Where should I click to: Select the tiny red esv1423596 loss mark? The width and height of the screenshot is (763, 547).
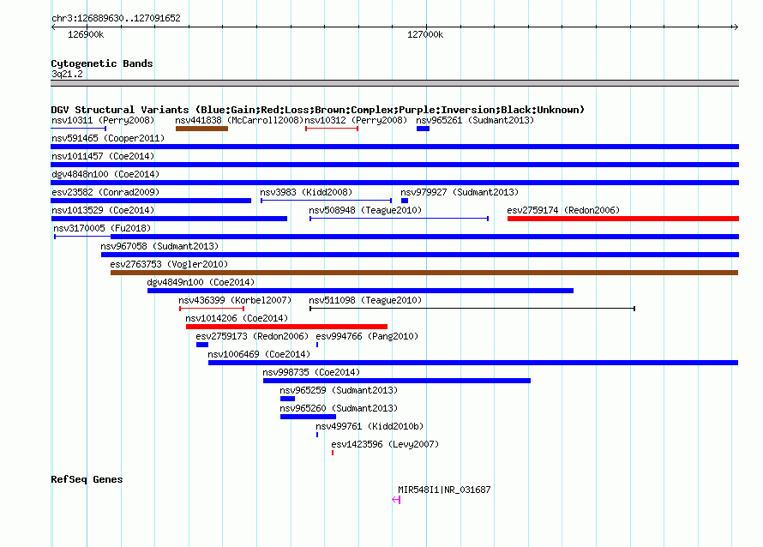tap(333, 453)
